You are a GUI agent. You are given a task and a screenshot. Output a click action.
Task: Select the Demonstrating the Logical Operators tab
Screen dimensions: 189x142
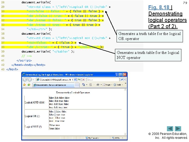click(53, 85)
